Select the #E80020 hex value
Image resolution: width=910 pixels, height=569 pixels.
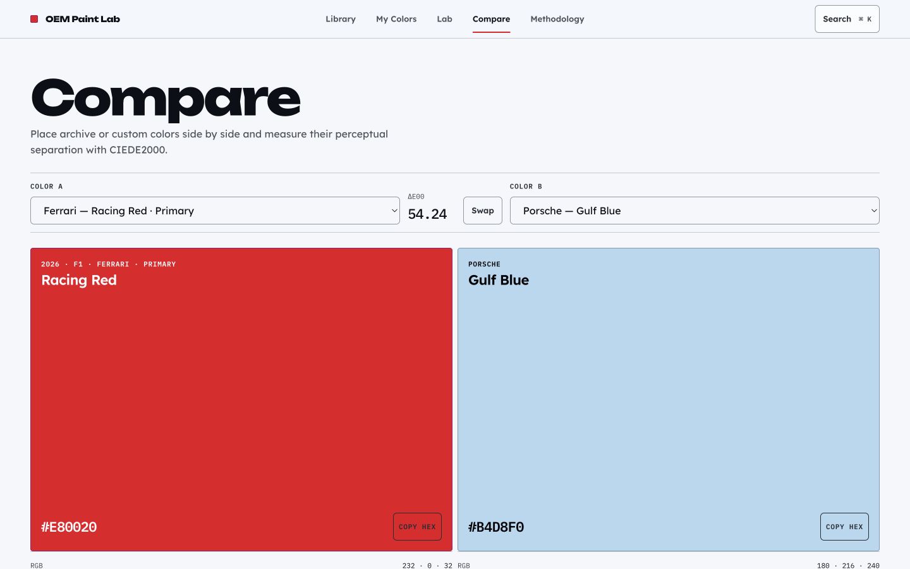pos(69,527)
